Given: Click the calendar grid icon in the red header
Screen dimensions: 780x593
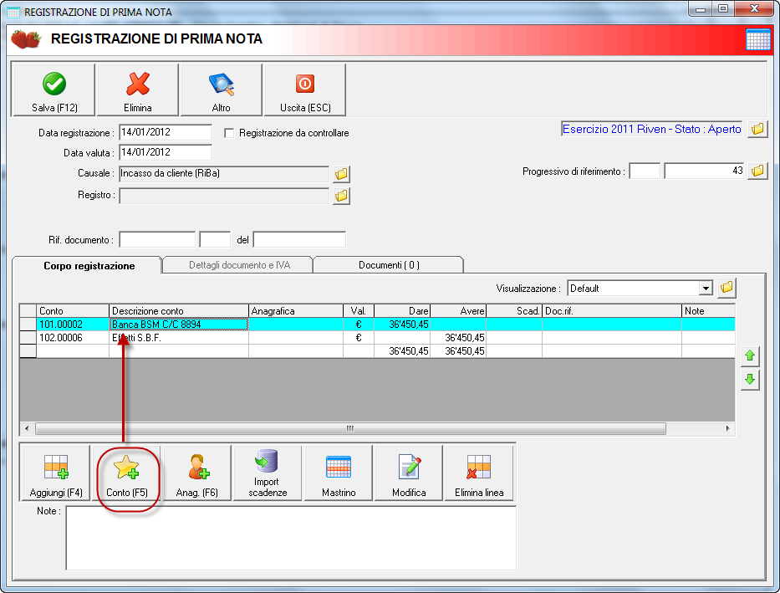Looking at the screenshot, I should (x=758, y=40).
